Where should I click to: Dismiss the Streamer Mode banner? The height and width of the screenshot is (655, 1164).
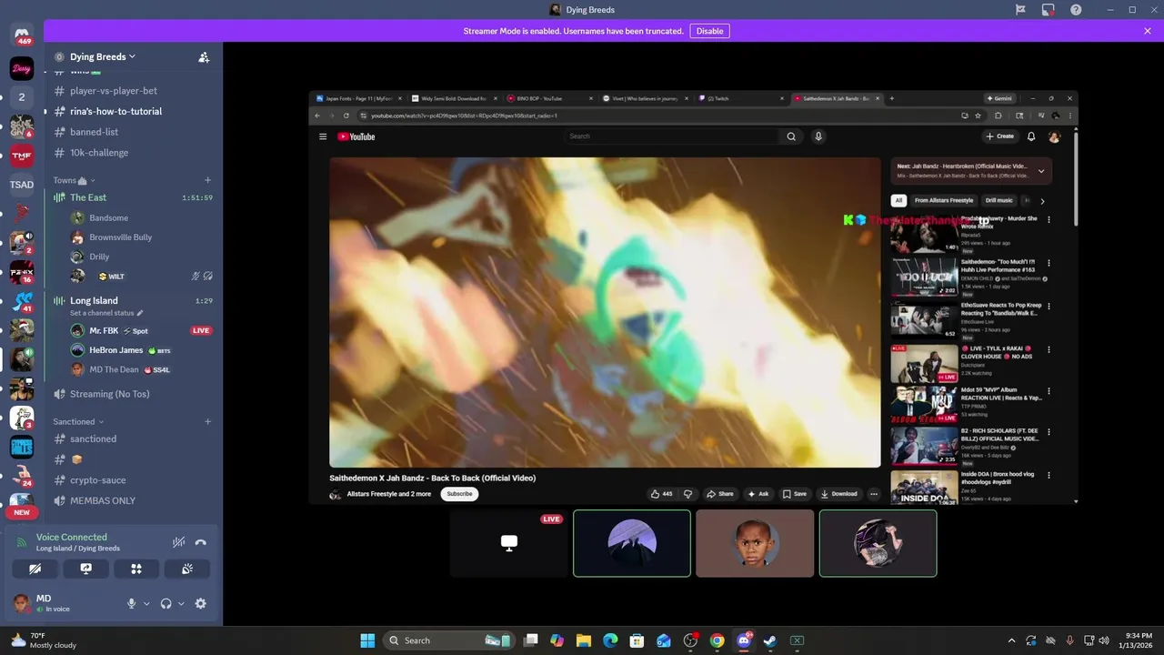pos(1148,31)
